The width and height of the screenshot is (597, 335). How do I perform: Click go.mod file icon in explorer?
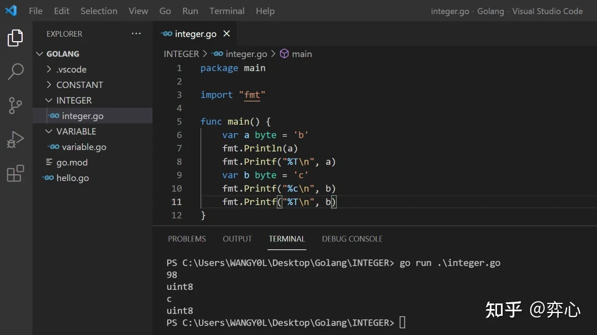point(49,162)
